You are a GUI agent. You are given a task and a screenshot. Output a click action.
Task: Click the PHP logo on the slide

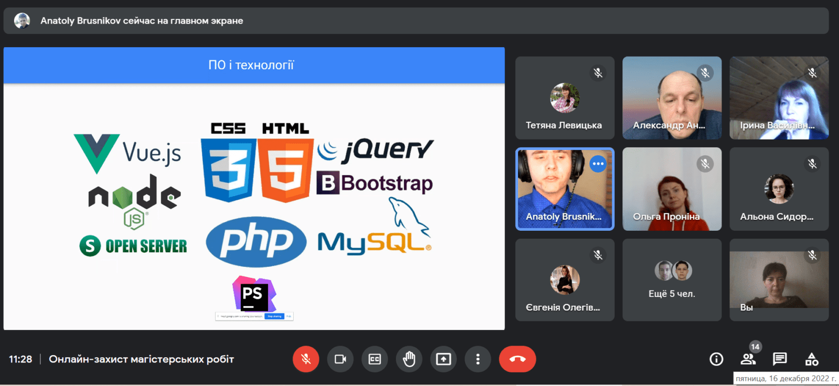point(256,242)
